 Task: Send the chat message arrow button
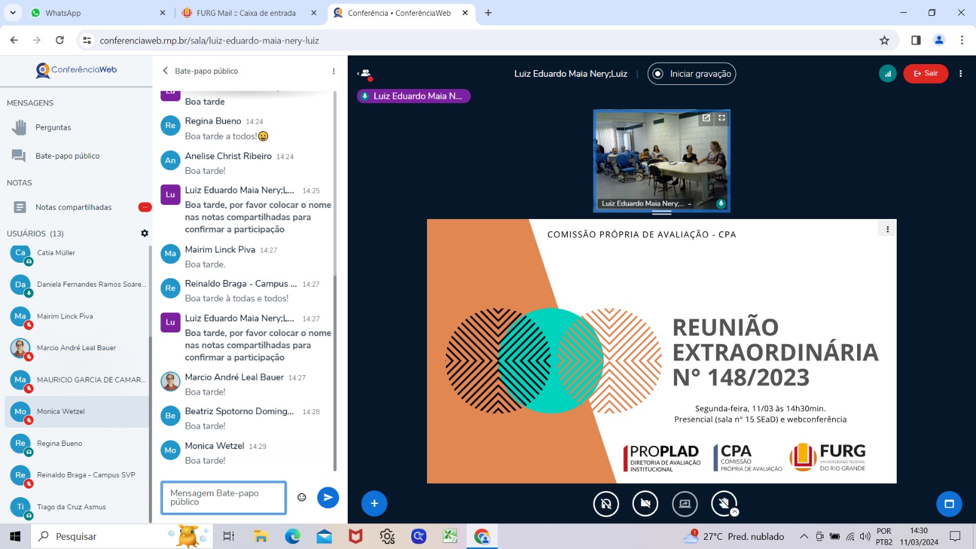point(328,497)
